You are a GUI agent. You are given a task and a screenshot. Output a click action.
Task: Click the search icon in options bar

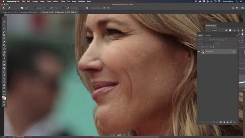coord(233,8)
